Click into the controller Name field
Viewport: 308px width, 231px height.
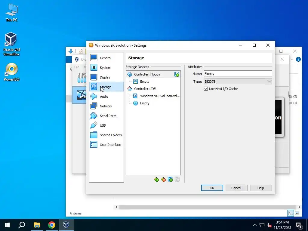[x=238, y=74]
